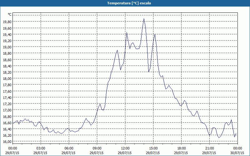Click the 00:00 29/07/15 start time label
Image resolution: width=250 pixels, height=156 pixels.
click(12, 151)
